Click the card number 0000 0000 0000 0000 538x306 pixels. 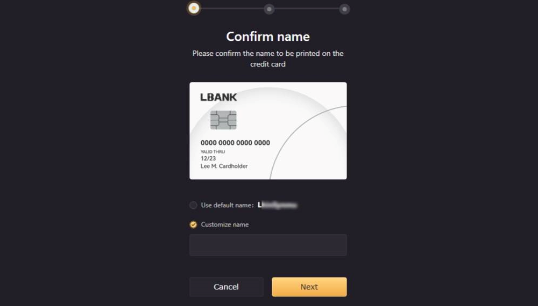point(236,143)
